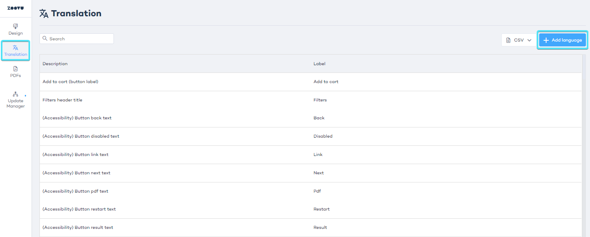Screen dimensions: 590x237
Task: Open the CSV export dropdown
Action: [518, 39]
